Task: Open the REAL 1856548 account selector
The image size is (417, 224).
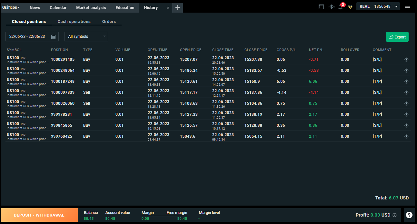Action: [378, 6]
